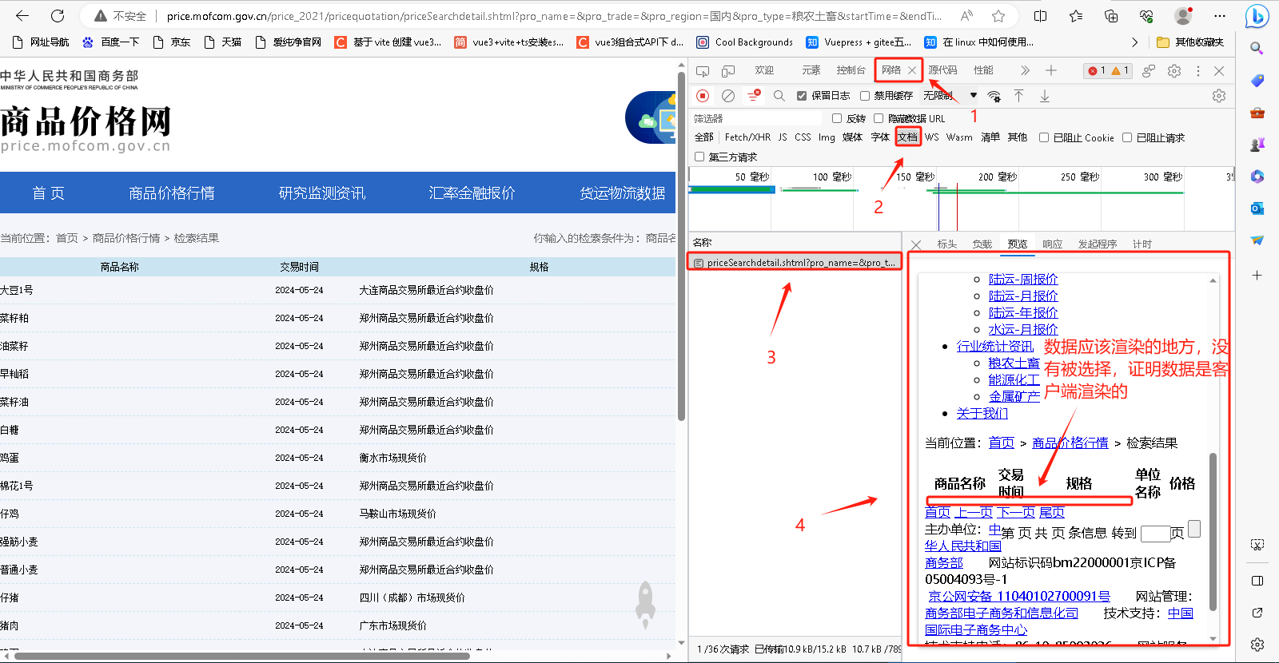Open the 响应 request detail tab
The height and width of the screenshot is (663, 1279).
click(x=1053, y=244)
